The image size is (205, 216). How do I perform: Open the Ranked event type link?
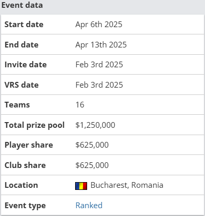(x=89, y=206)
